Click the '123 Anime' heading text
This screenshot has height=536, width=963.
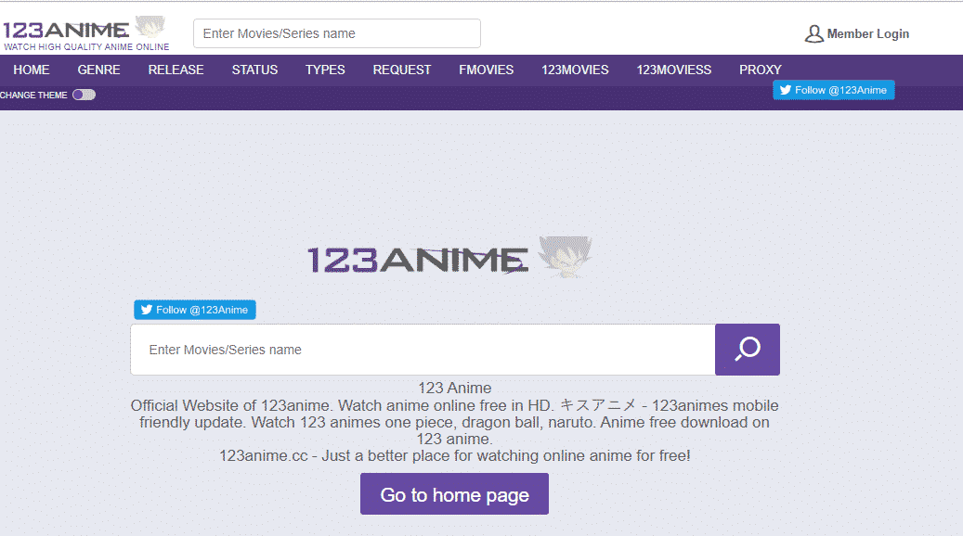[455, 389]
